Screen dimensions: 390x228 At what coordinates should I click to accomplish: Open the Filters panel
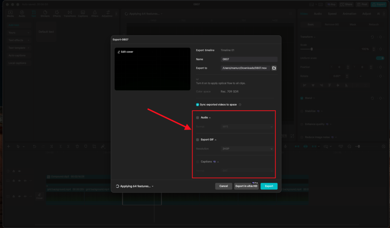(x=95, y=14)
